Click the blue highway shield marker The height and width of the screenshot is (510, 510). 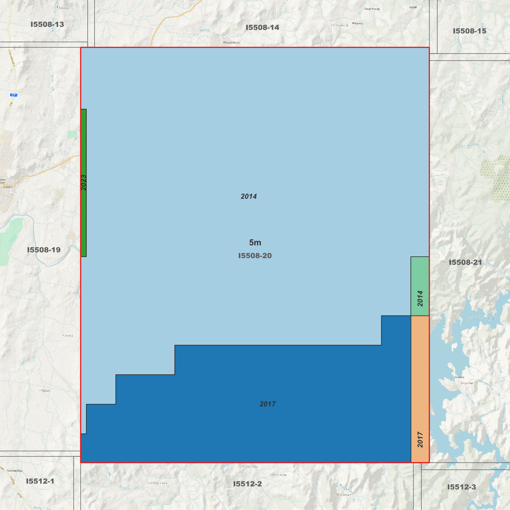tap(14, 95)
